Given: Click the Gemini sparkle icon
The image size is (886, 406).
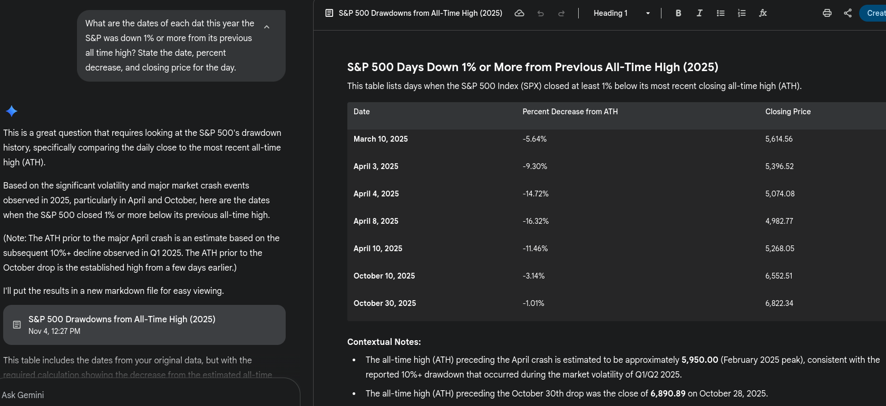Looking at the screenshot, I should (x=12, y=111).
